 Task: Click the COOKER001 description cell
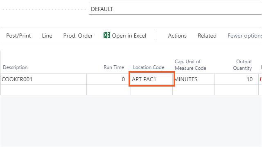point(44,79)
